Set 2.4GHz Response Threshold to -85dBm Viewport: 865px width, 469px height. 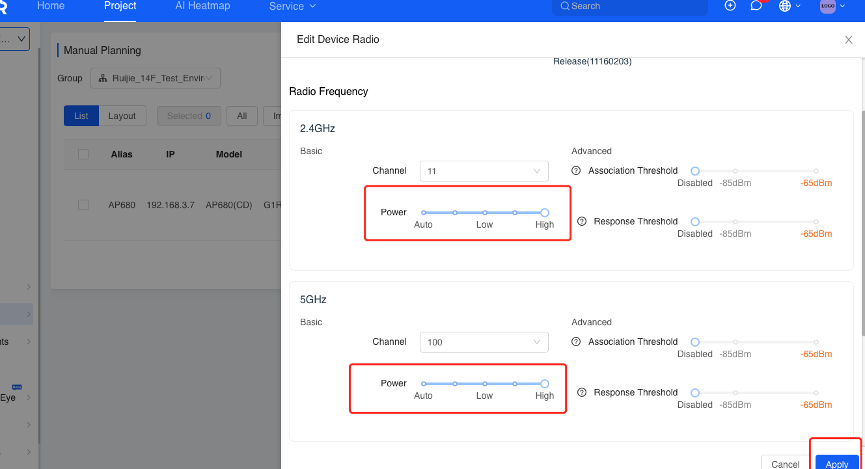click(735, 222)
